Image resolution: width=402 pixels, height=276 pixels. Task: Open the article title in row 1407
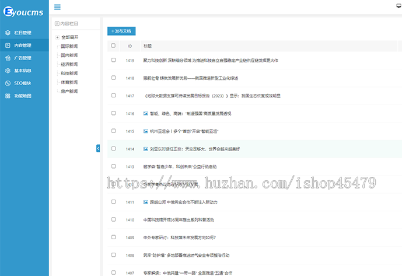tap(188, 273)
